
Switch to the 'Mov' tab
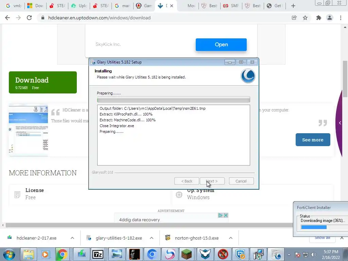188,6
